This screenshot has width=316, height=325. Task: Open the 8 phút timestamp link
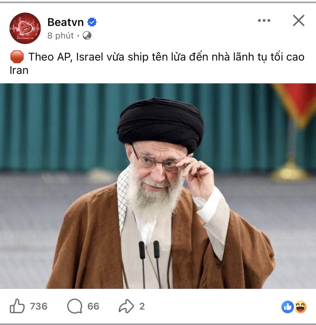pos(60,36)
